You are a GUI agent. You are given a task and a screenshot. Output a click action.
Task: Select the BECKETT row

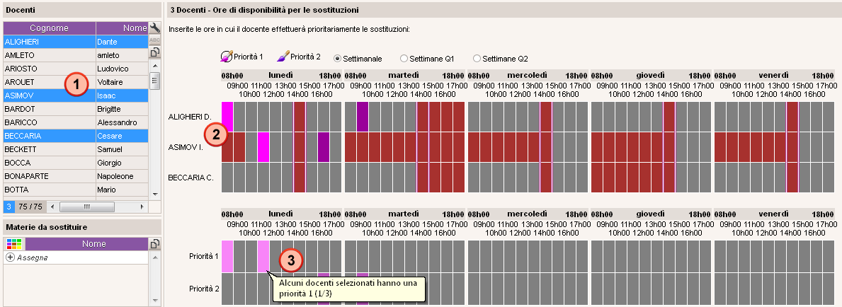[76, 149]
